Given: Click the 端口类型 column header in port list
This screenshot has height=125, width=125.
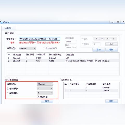Looking at the screenshot, I should [17, 55].
